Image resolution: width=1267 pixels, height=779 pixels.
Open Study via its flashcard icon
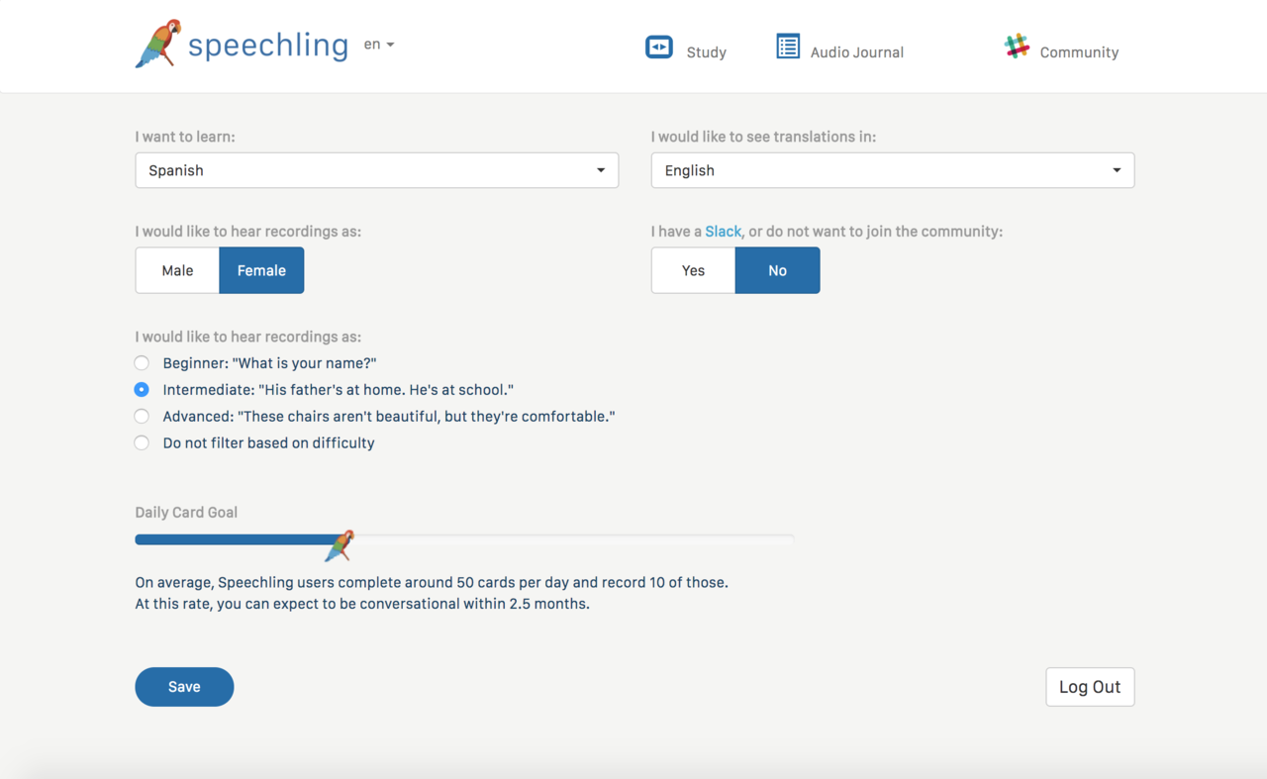coord(659,48)
